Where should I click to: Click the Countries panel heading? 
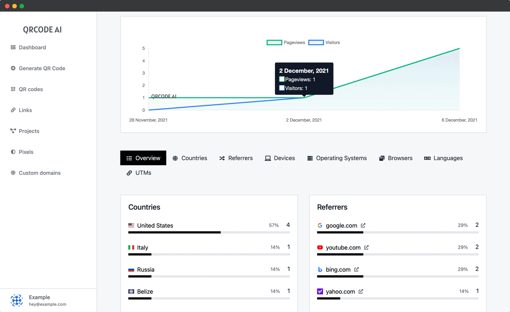coord(144,207)
